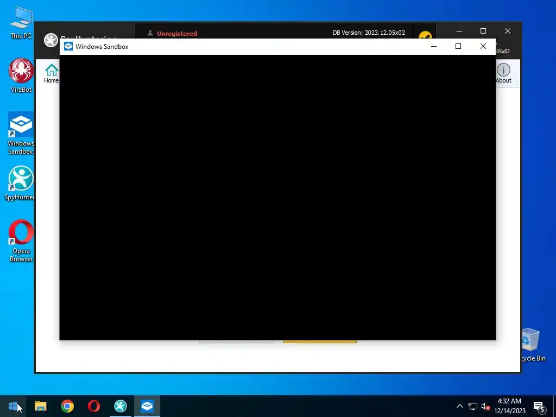Image resolution: width=556 pixels, height=417 pixels.
Task: Minimize the SpyHunter window
Action: tap(459, 31)
